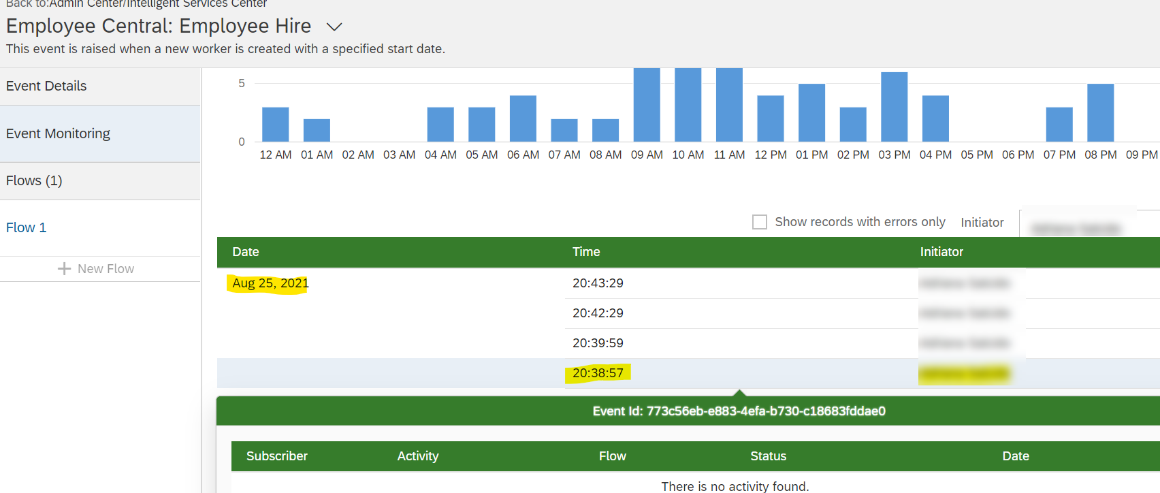
Task: Click the 02 PM bar in chart
Action: click(x=853, y=124)
